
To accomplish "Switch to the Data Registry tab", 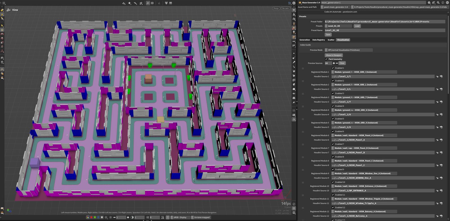I will click(319, 40).
